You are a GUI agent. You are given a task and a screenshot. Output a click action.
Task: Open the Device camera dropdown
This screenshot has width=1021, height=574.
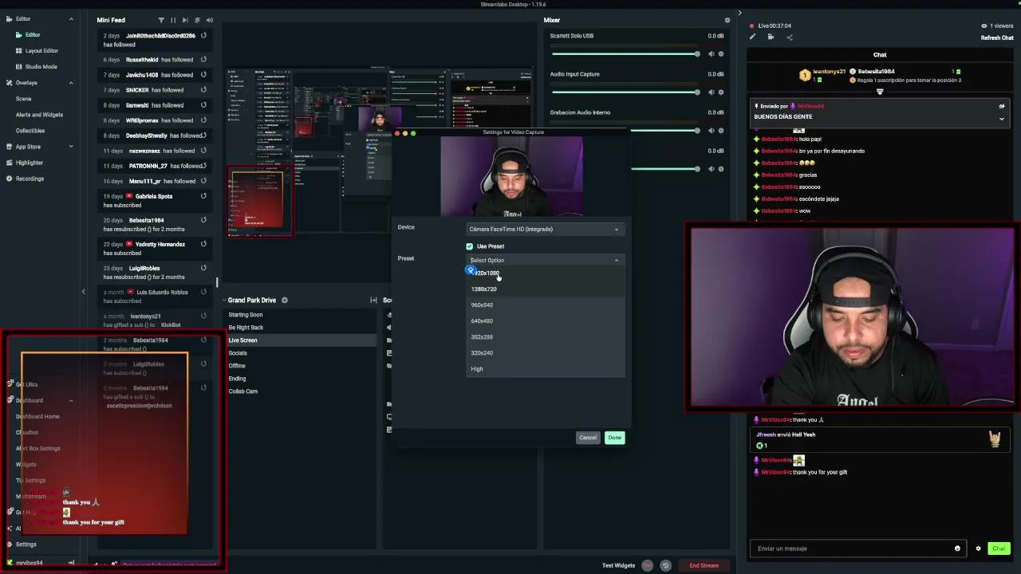point(544,230)
